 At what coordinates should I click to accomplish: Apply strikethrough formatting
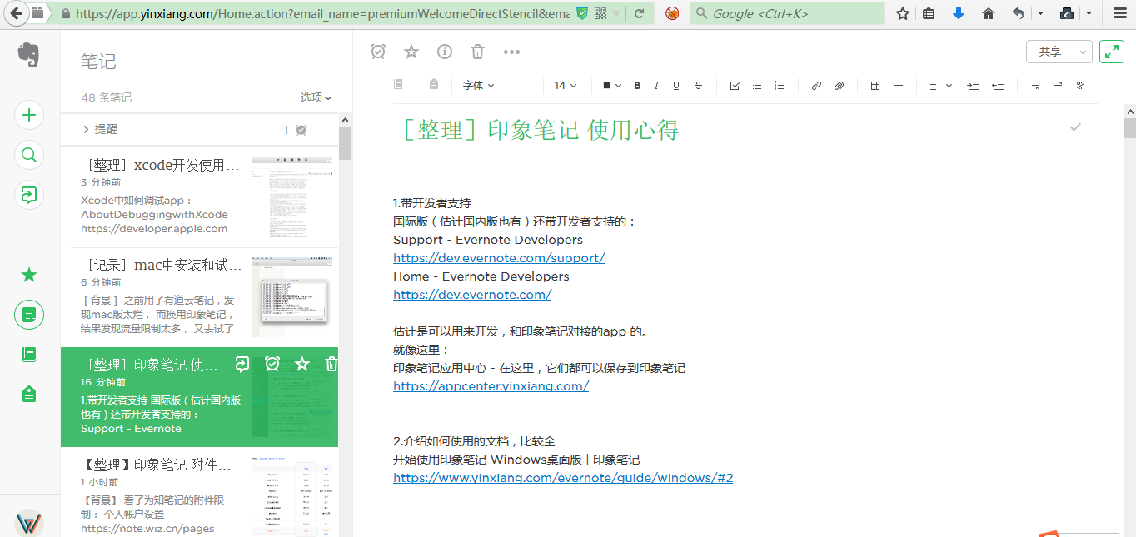[x=698, y=86]
